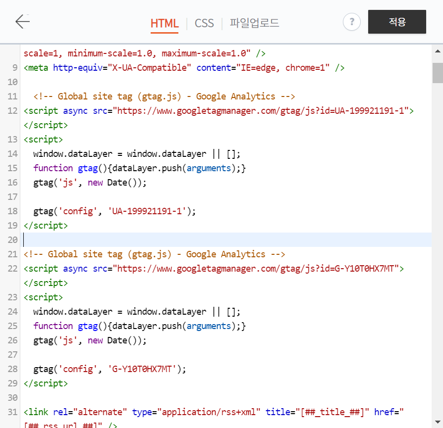The height and width of the screenshot is (428, 443).
Task: Place cursor on empty line 20
Action: pos(227,240)
